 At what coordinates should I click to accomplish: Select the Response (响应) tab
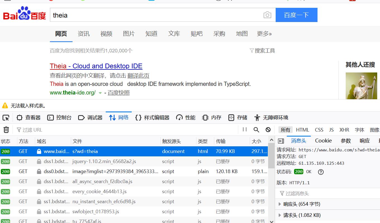365,141
